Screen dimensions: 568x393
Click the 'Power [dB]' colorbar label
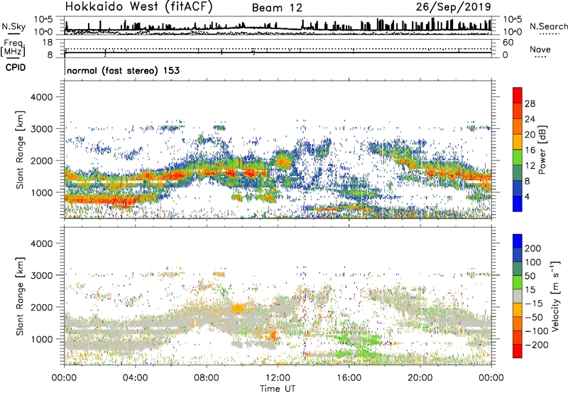pos(542,150)
